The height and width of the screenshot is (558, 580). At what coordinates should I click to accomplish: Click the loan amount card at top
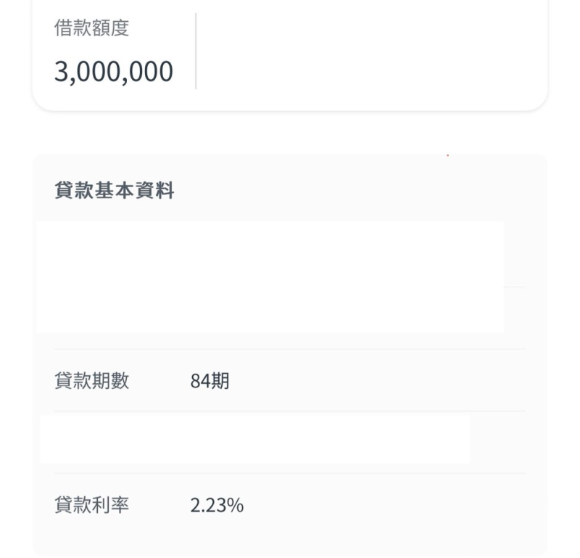click(290, 54)
